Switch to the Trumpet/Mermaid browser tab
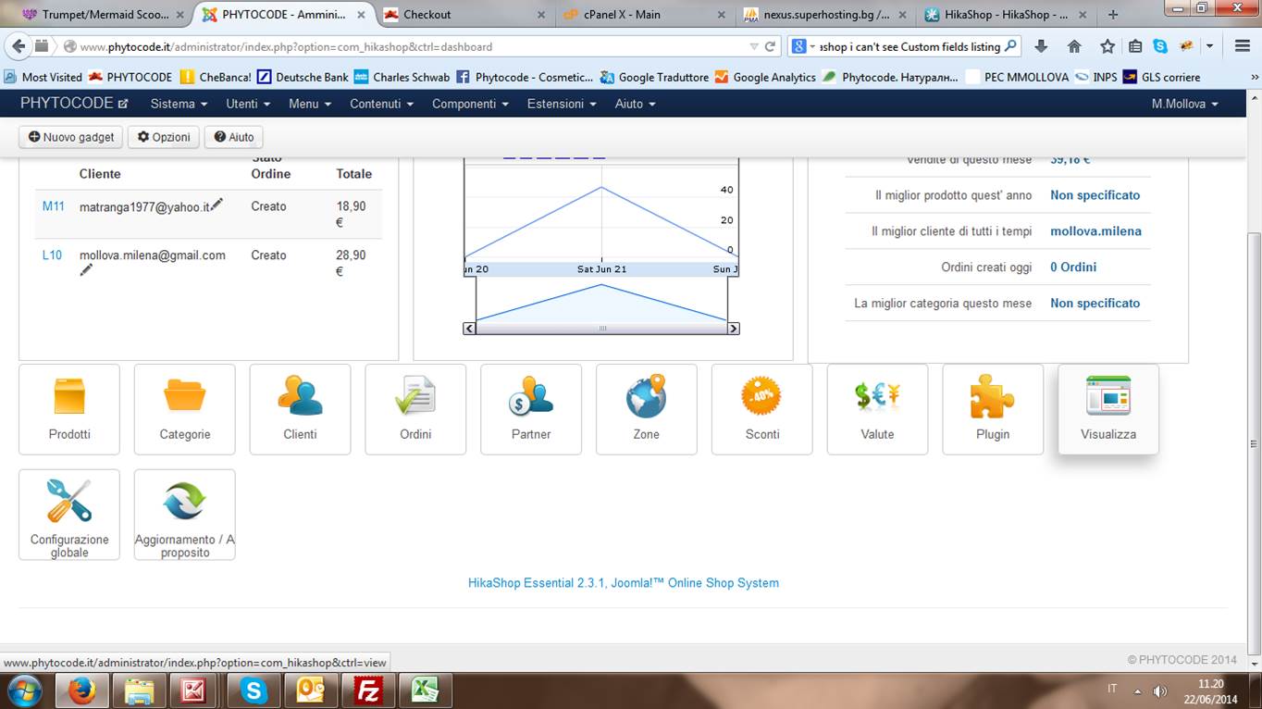1262x709 pixels. pyautogui.click(x=103, y=14)
